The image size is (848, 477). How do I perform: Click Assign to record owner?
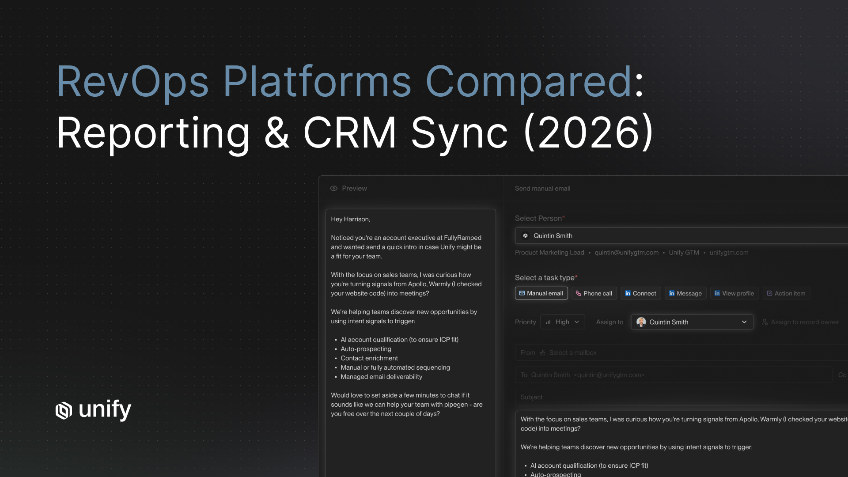coord(800,322)
